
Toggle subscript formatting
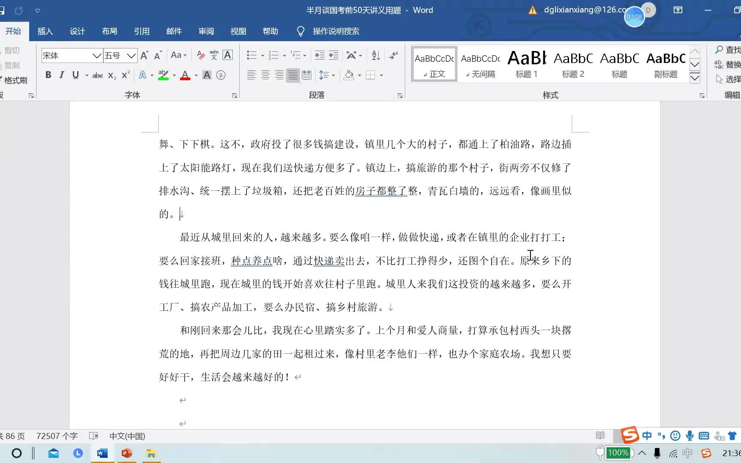point(112,75)
